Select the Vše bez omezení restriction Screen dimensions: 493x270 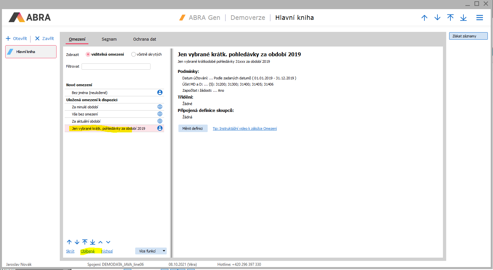pyautogui.click(x=85, y=114)
